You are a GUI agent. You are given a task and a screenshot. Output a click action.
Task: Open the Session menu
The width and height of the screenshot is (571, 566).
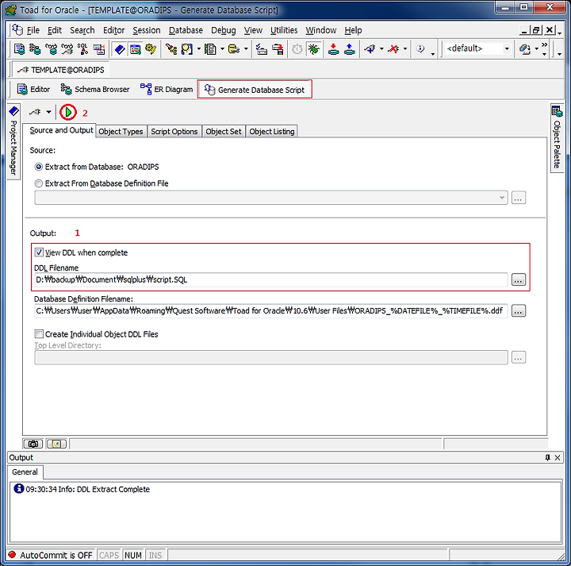click(x=147, y=30)
